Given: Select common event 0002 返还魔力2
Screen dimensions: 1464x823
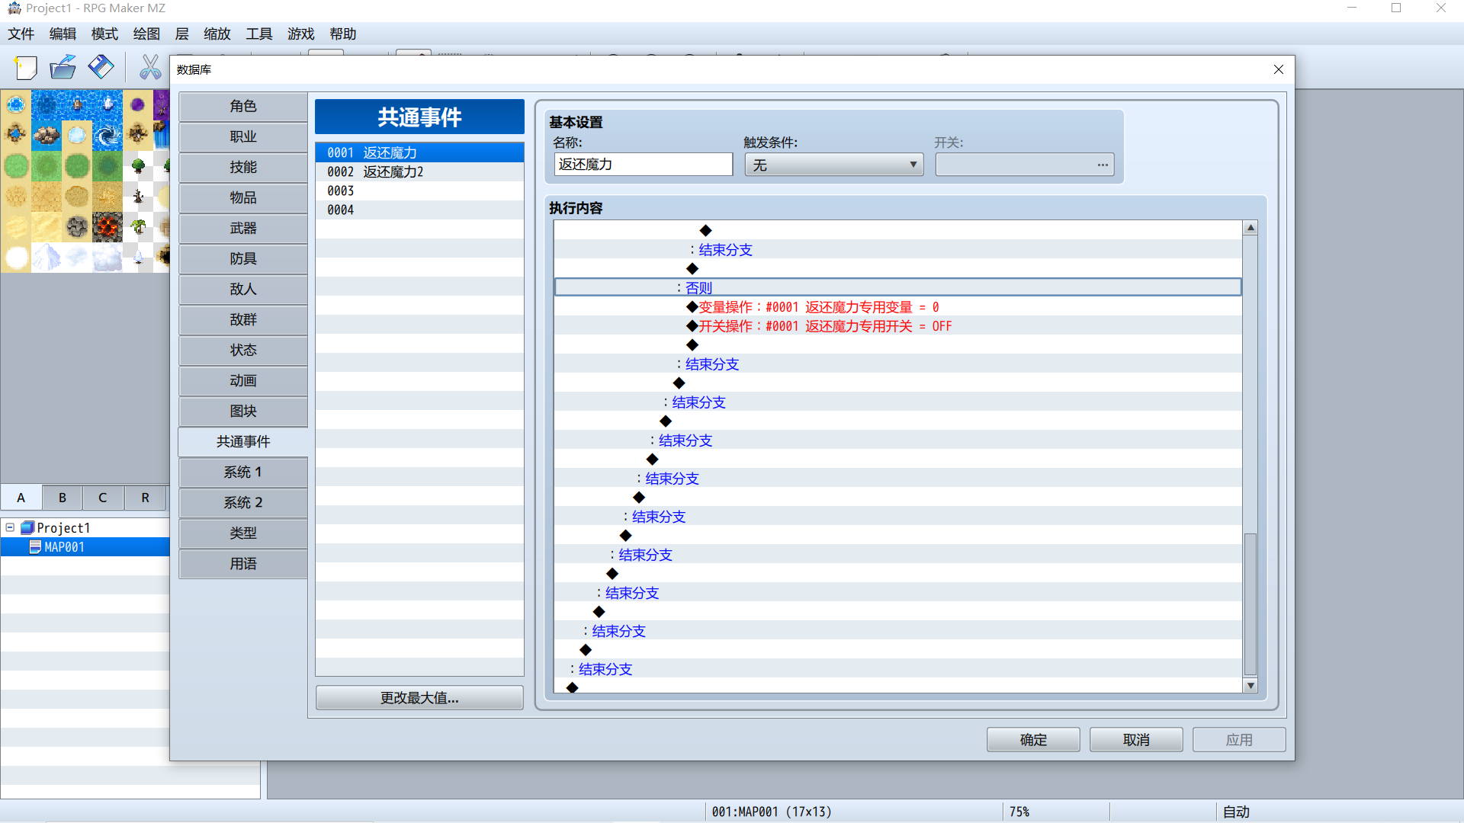Looking at the screenshot, I should click(x=419, y=172).
